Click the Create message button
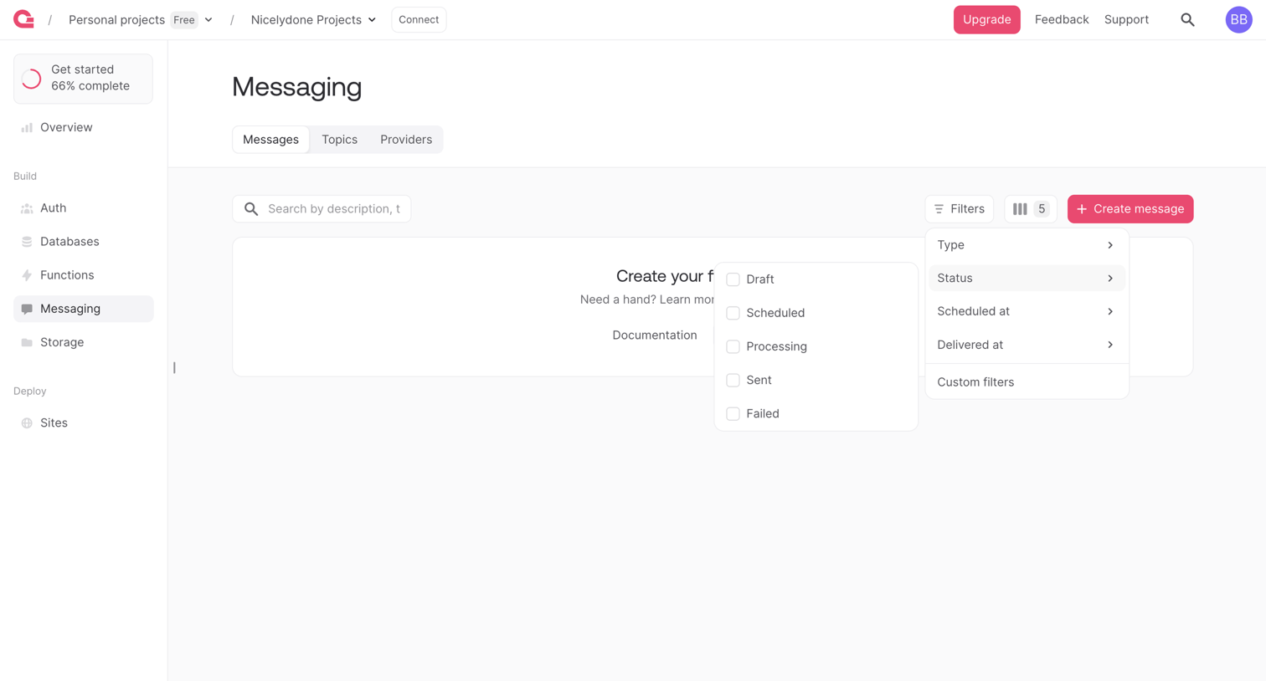The height and width of the screenshot is (681, 1266). coord(1130,209)
